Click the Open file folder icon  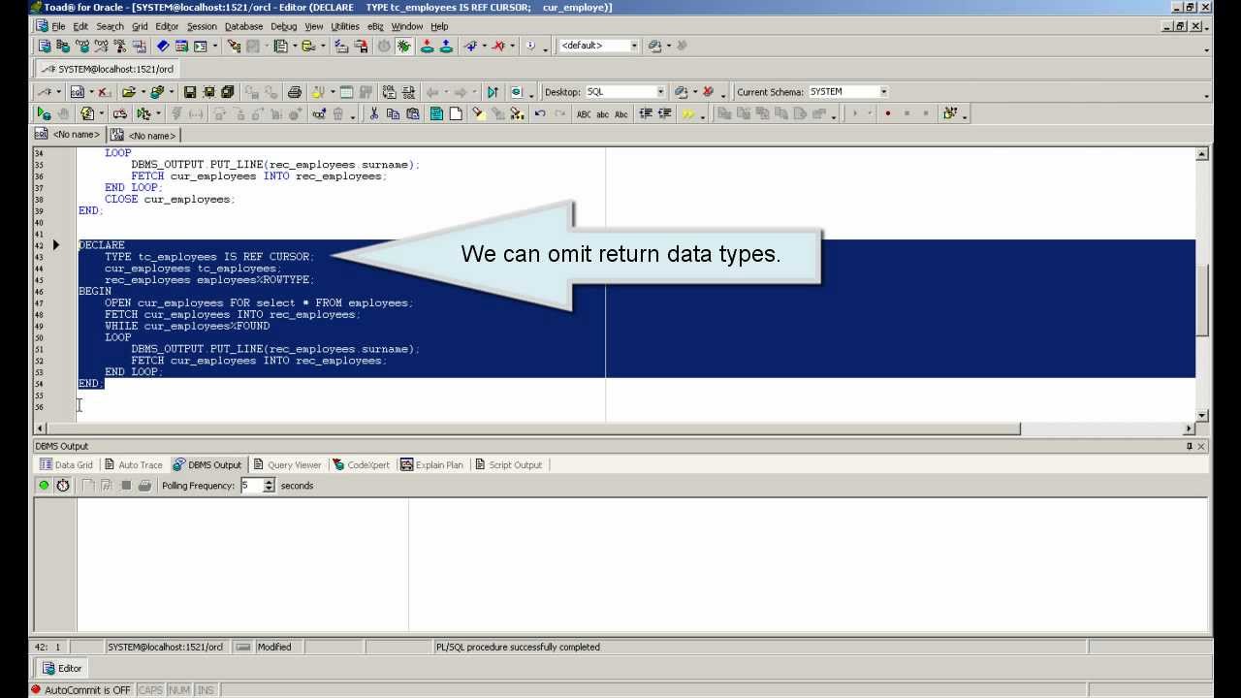pos(128,92)
